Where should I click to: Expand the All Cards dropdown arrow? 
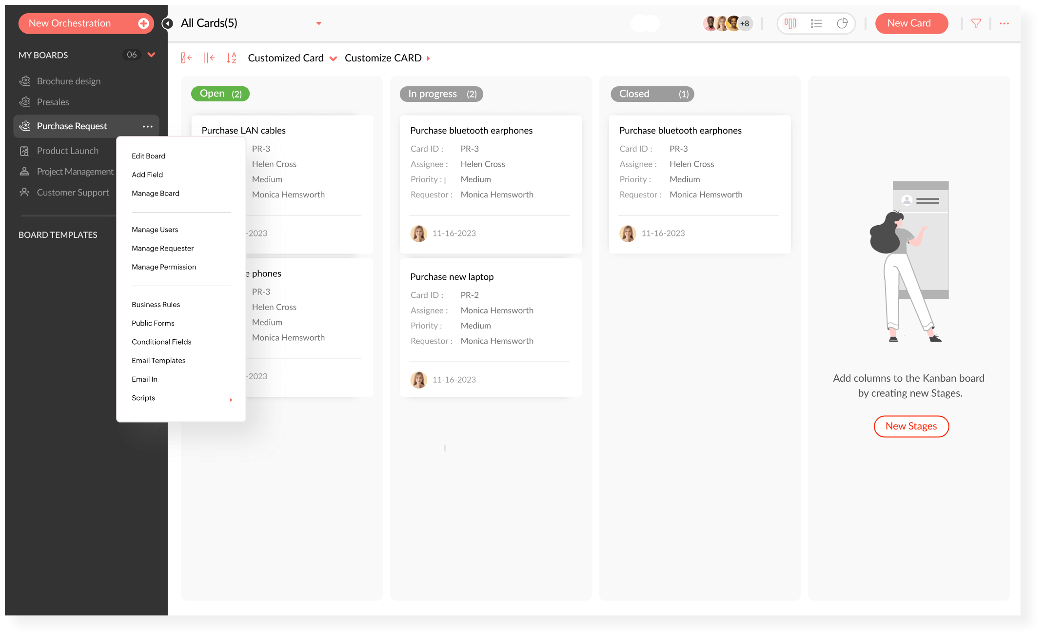tap(319, 23)
